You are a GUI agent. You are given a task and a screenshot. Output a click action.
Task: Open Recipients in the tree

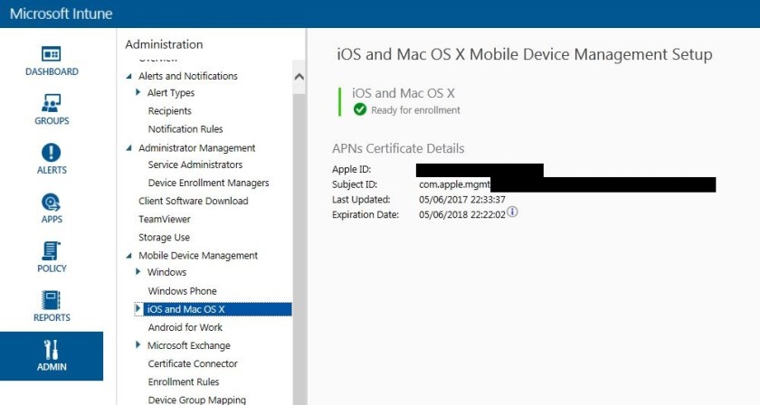[x=170, y=111]
